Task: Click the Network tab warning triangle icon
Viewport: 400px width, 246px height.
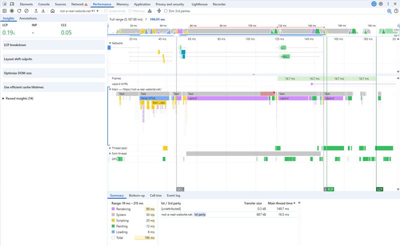Action: tap(86, 4)
